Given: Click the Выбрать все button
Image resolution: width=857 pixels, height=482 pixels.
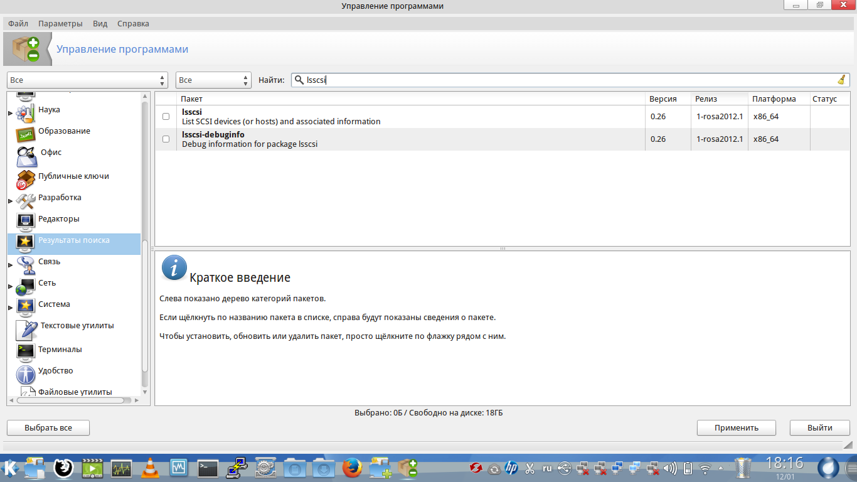Looking at the screenshot, I should pyautogui.click(x=48, y=427).
